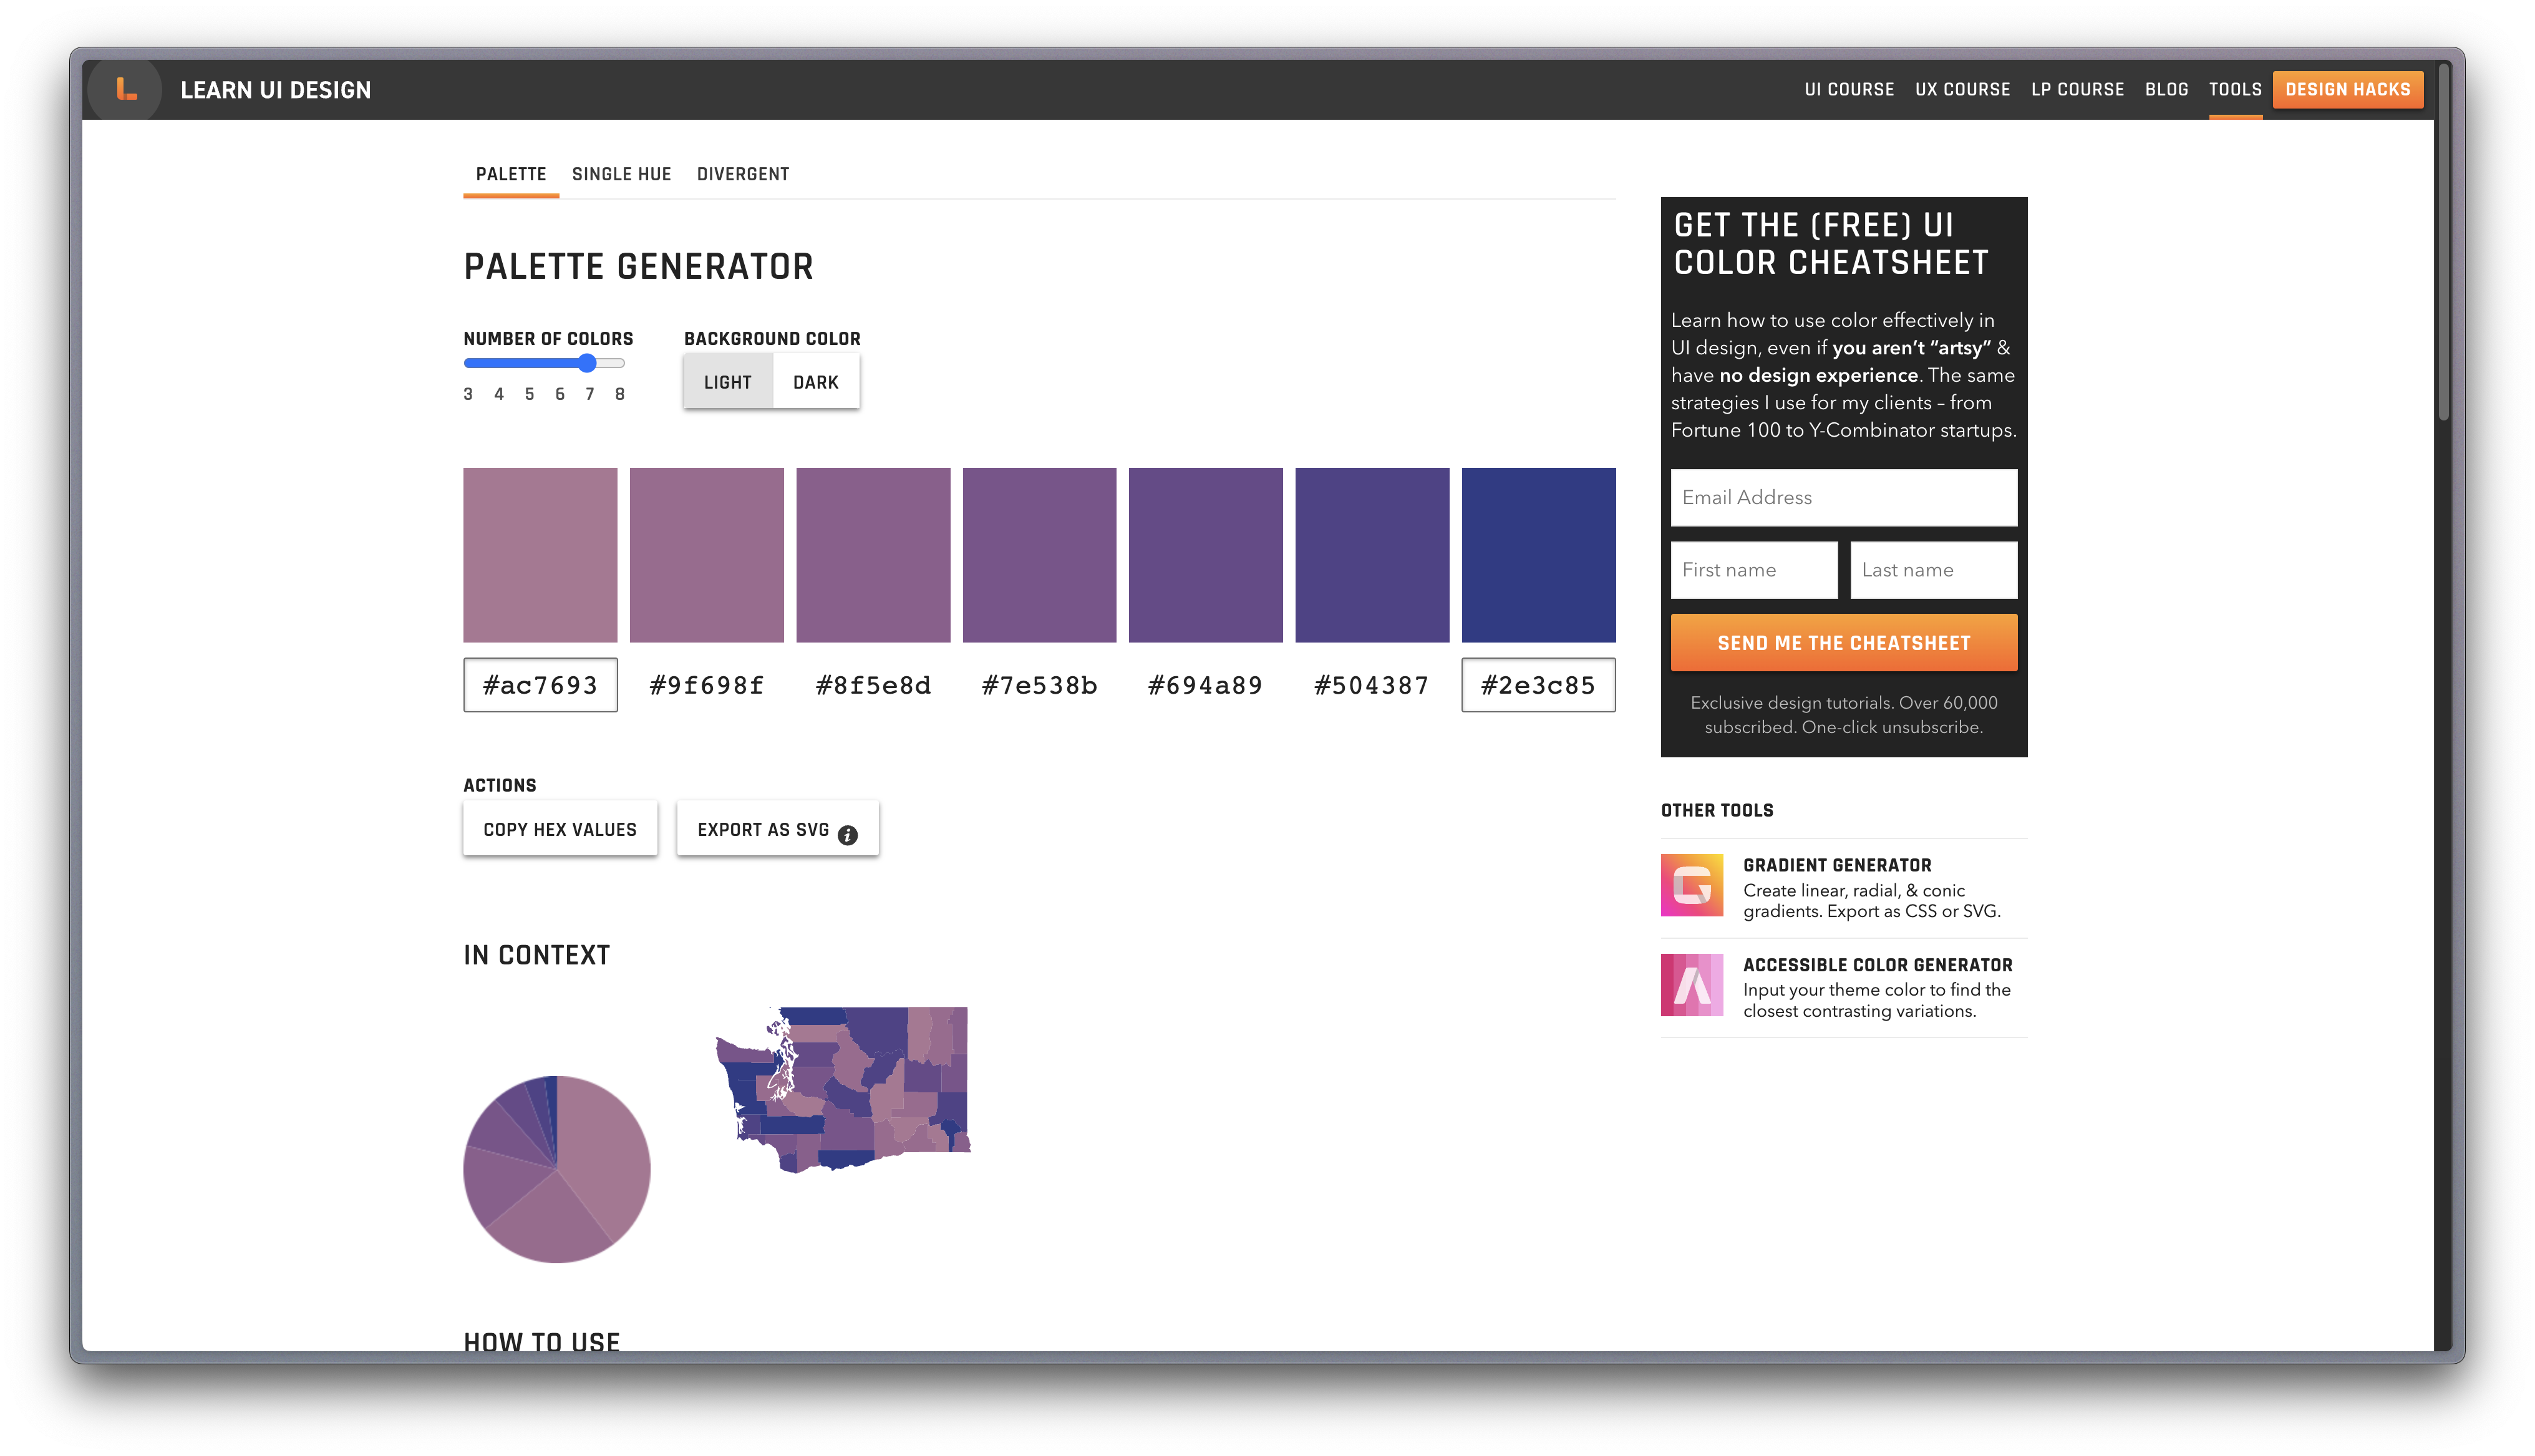Viewport: 2535px width, 1456px height.
Task: Click the Learn UI Design logo icon
Action: tap(126, 90)
